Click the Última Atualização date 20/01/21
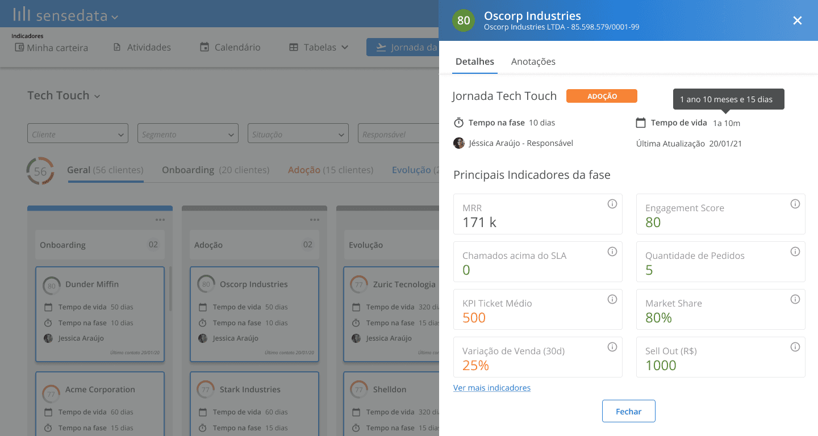This screenshot has height=436, width=818. click(x=725, y=144)
